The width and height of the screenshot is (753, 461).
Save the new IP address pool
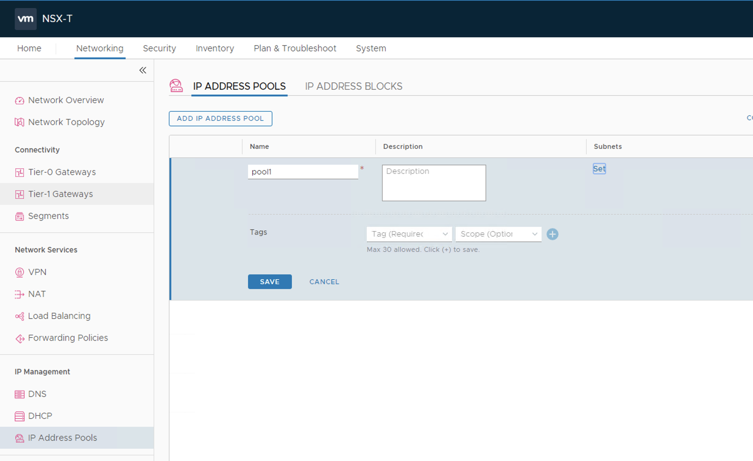click(x=270, y=281)
